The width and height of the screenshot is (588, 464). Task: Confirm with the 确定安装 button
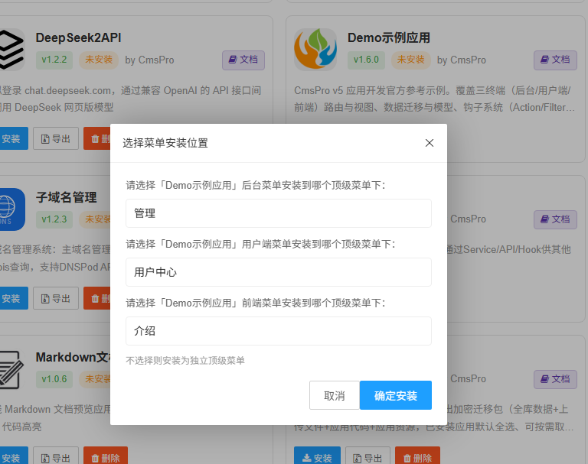pos(396,395)
